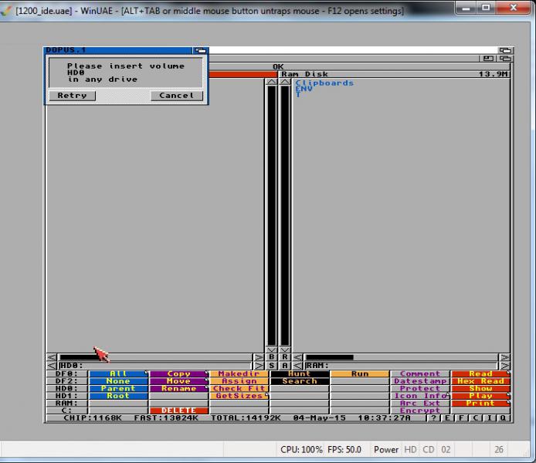
Task: Click the Hex Read command button
Action: click(x=480, y=381)
